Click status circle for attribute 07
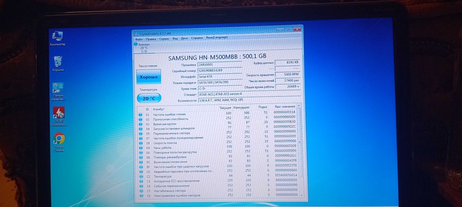The image size is (462, 207). point(140,138)
